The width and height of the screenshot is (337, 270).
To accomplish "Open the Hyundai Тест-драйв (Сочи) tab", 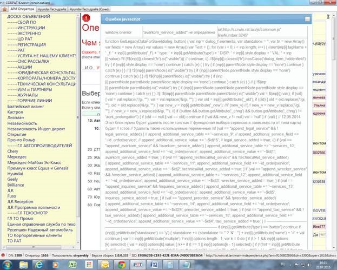I will (90, 10).
